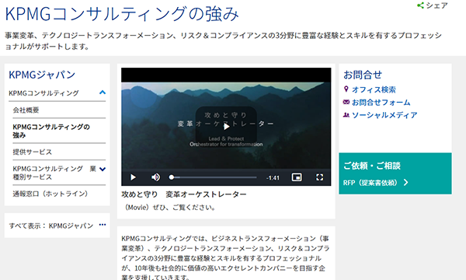Click the share (シェア) icon
Image resolution: width=466 pixels, height=280 pixels.
pyautogui.click(x=420, y=5)
